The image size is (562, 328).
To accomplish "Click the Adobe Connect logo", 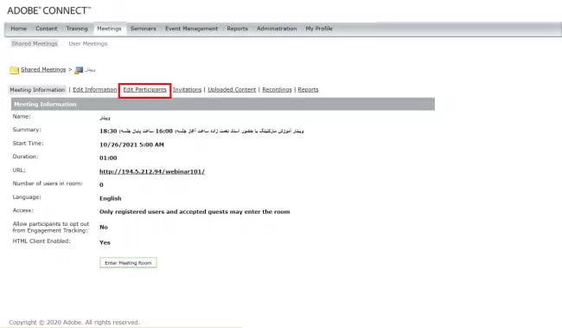I will (x=49, y=10).
